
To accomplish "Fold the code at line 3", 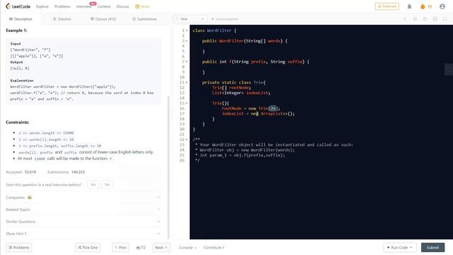I will coord(187,41).
